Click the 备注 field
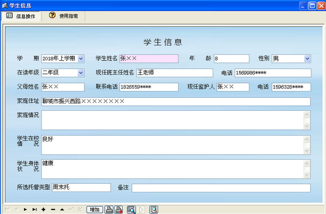Image resolution: width=326 pixels, height=214 pixels. tap(221, 188)
